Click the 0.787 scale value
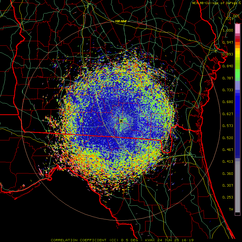Viewport: 242px width, 242px height. tap(228, 78)
